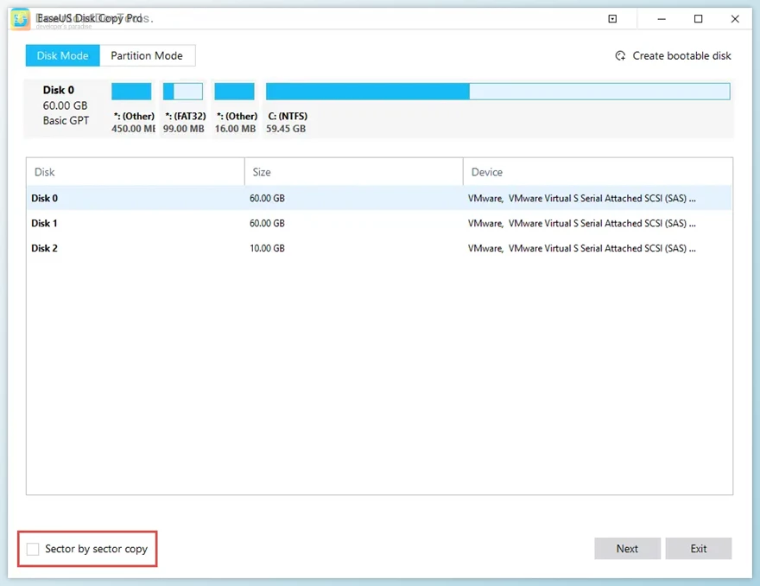
Task: Click the Disk column header
Action: (44, 171)
